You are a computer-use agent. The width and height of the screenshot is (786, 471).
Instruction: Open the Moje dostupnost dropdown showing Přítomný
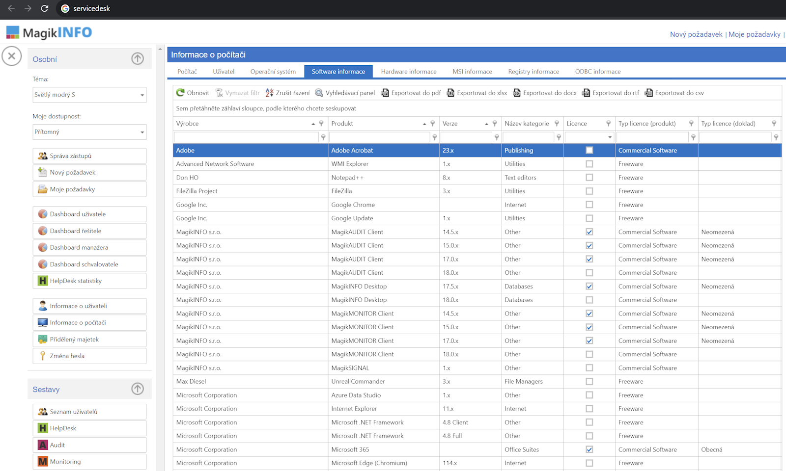pyautogui.click(x=89, y=132)
